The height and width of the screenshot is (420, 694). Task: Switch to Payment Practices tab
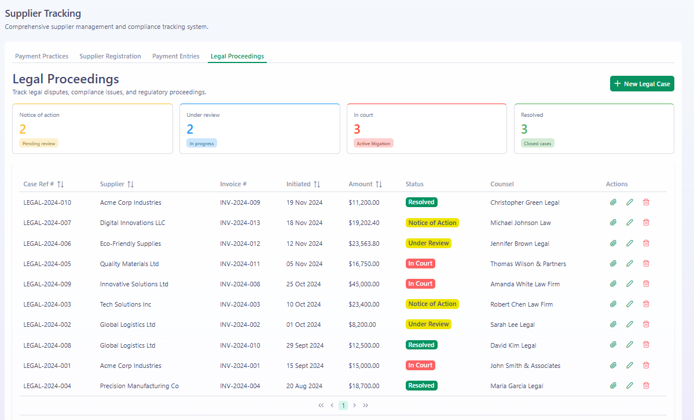click(x=42, y=56)
